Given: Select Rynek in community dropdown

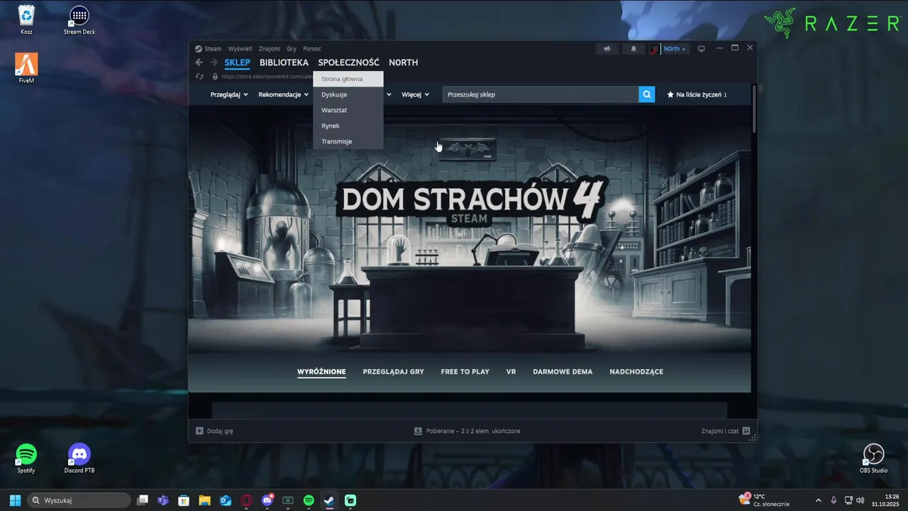Looking at the screenshot, I should coord(348,126).
